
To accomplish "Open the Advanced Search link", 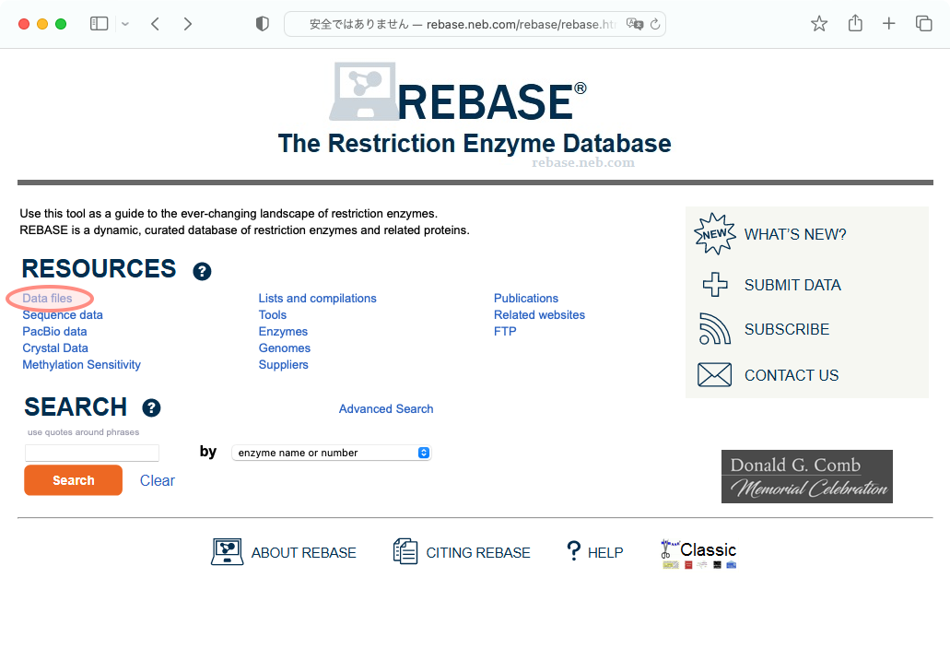I will (386, 409).
